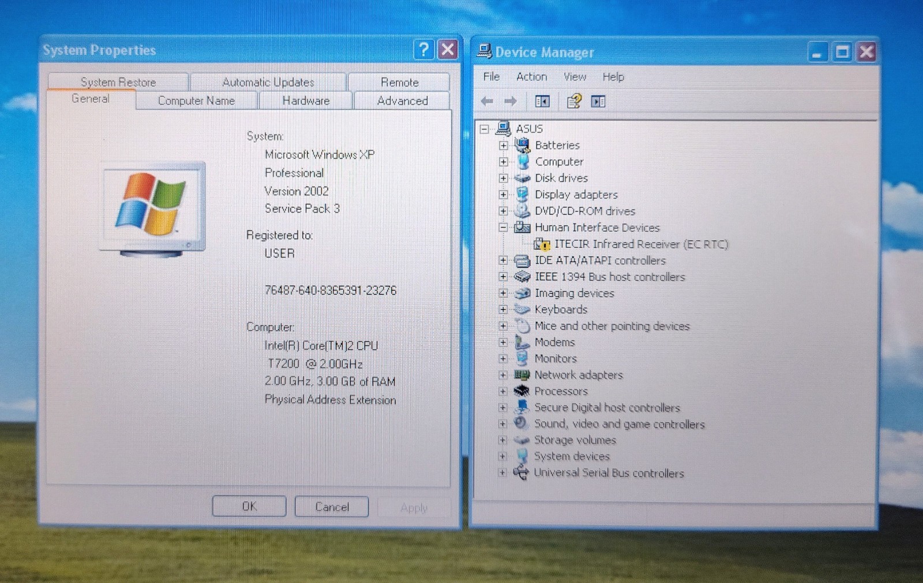Collapse the Human Interface Devices node
The height and width of the screenshot is (583, 923).
(503, 228)
